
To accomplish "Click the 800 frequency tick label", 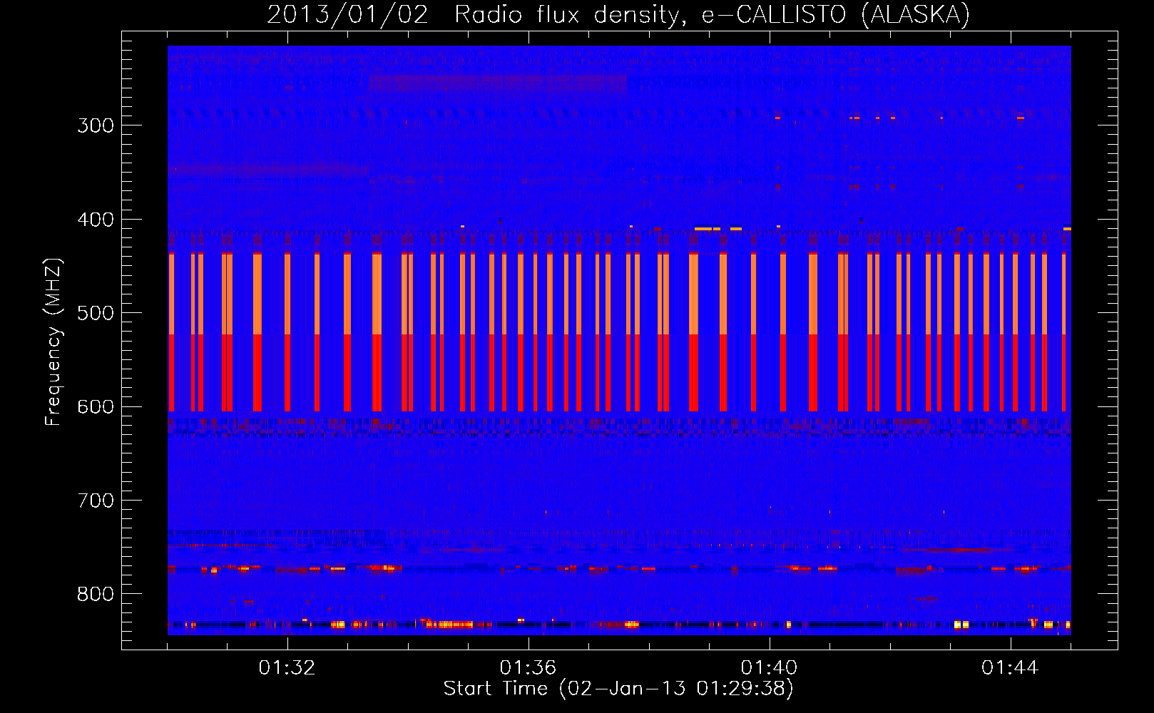I will pyautogui.click(x=96, y=595).
